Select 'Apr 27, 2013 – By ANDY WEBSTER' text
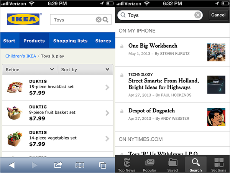Image resolution: width=230 pixels, height=173 pixels. coord(159,119)
